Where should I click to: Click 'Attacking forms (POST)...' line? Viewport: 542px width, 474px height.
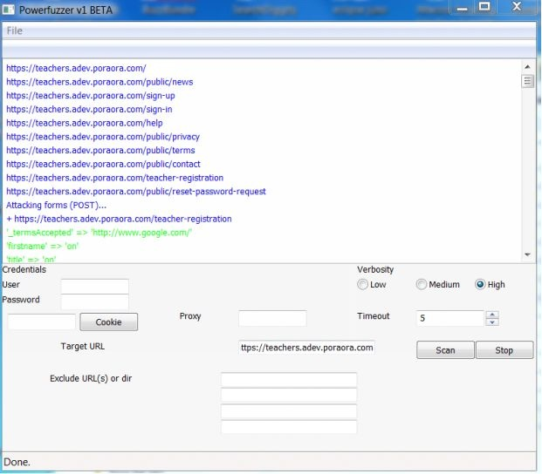pyautogui.click(x=56, y=205)
